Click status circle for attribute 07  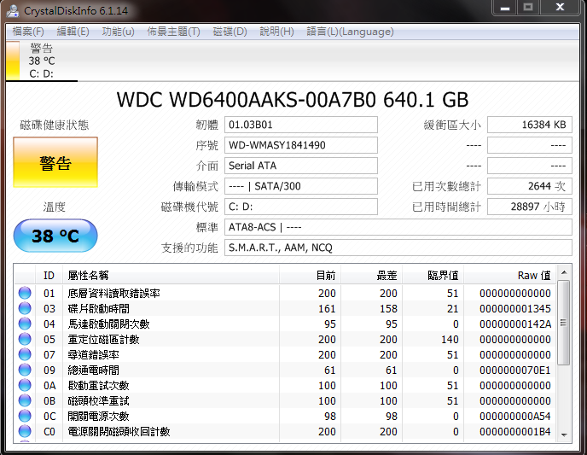[x=25, y=354]
